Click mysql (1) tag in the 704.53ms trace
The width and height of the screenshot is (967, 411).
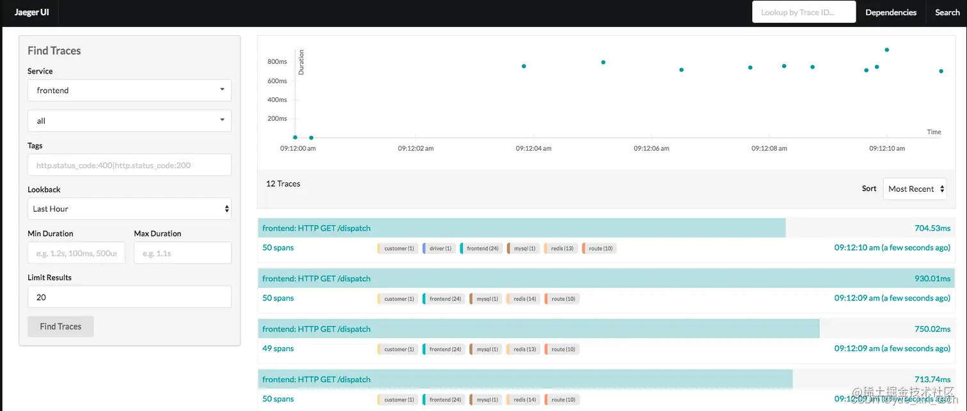point(523,248)
